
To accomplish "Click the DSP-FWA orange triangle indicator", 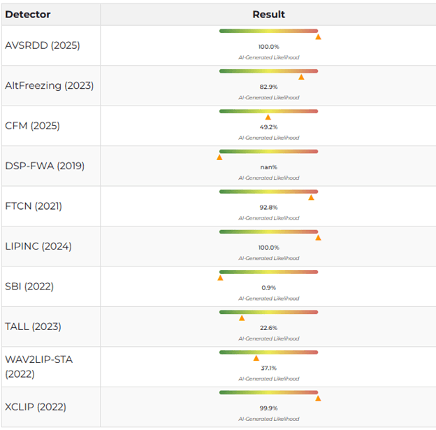I will [219, 157].
